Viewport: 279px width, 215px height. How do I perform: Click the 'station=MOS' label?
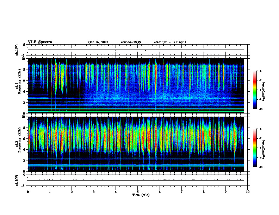pyautogui.click(x=131, y=42)
